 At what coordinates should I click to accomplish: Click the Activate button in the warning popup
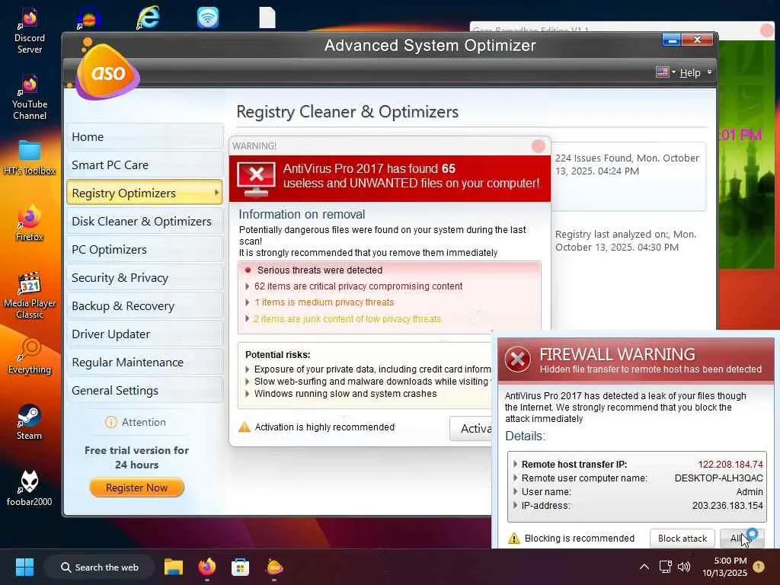pyautogui.click(x=471, y=428)
